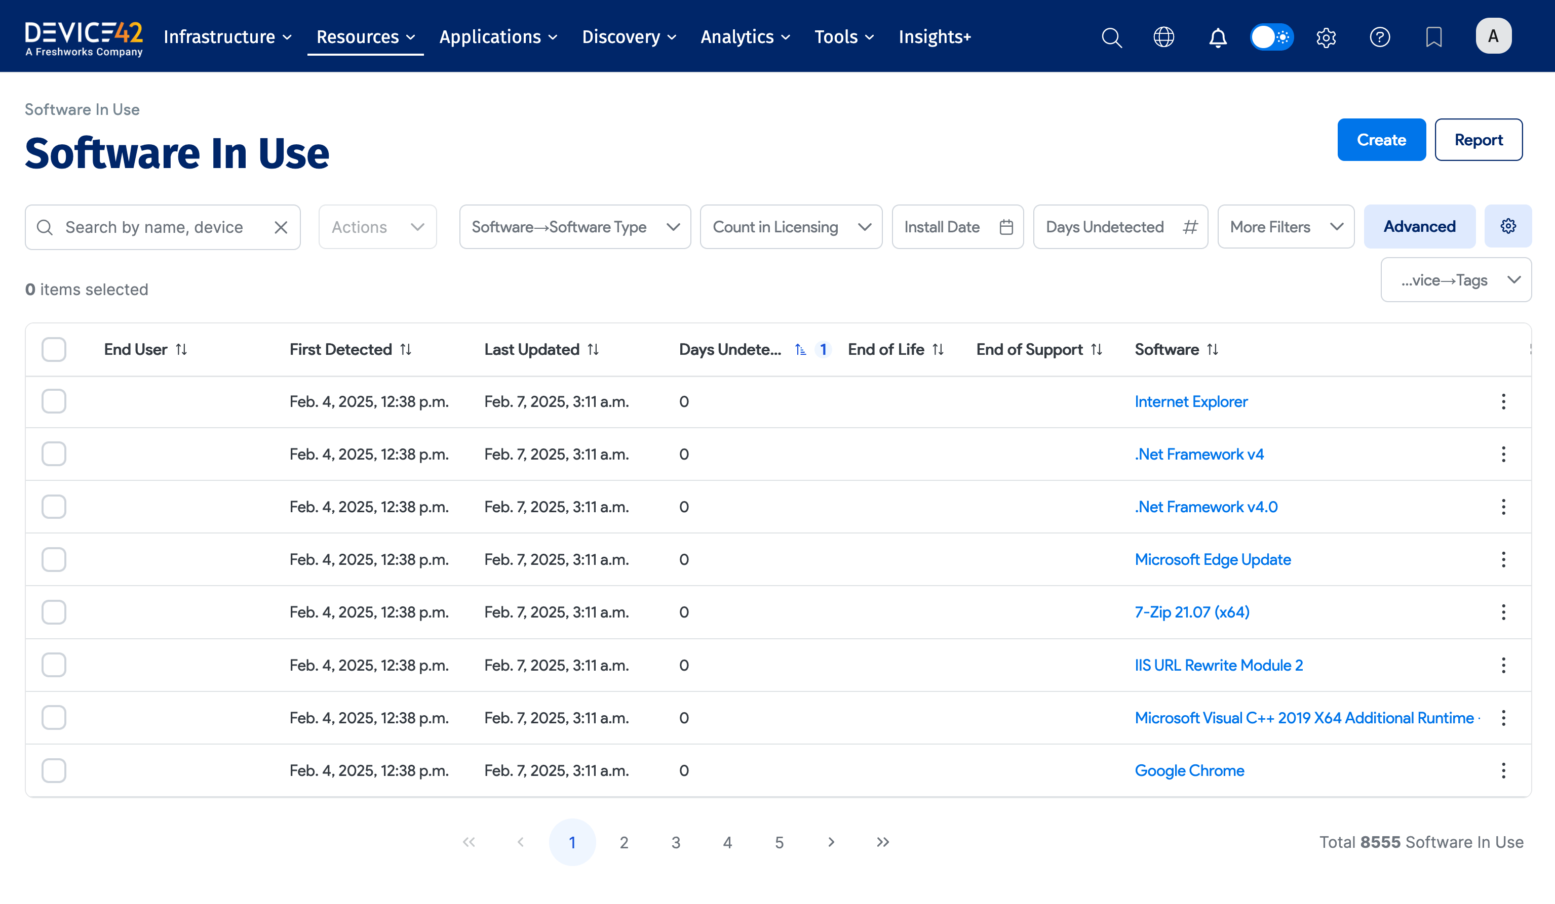Sort by End of Support column
This screenshot has height=904, width=1555.
coord(1097,350)
